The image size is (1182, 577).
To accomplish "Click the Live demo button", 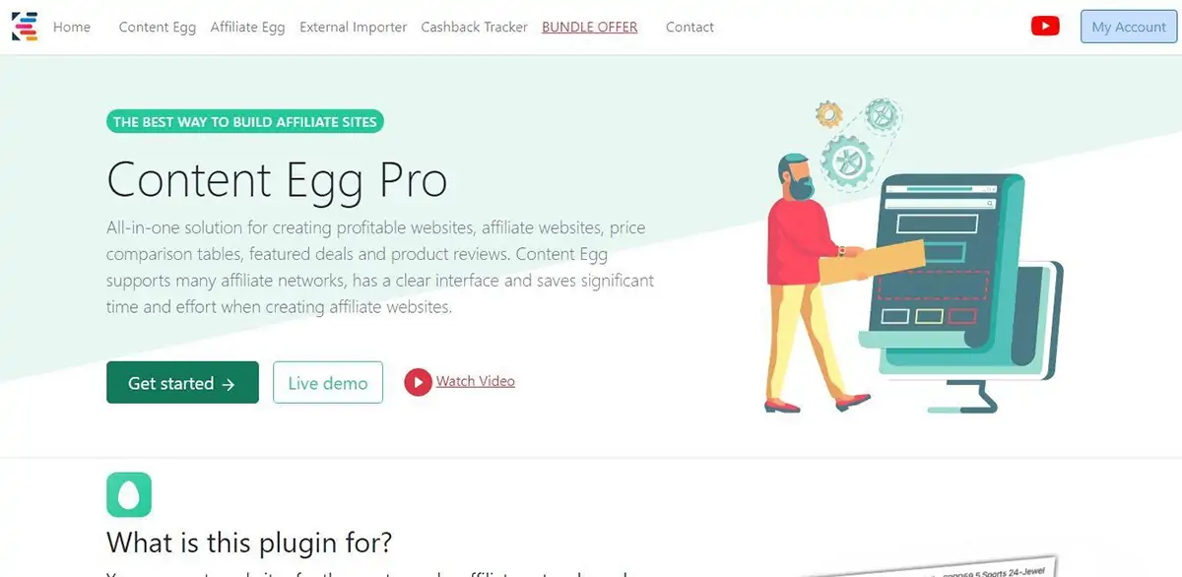I will pyautogui.click(x=328, y=383).
